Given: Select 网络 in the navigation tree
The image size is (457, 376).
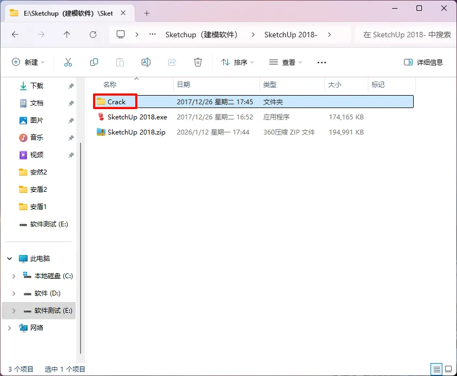Looking at the screenshot, I should tap(37, 328).
